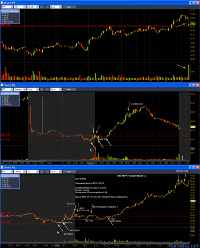
Task: Click the minus button in middle chart toolbar
Action: [x=47, y=89]
